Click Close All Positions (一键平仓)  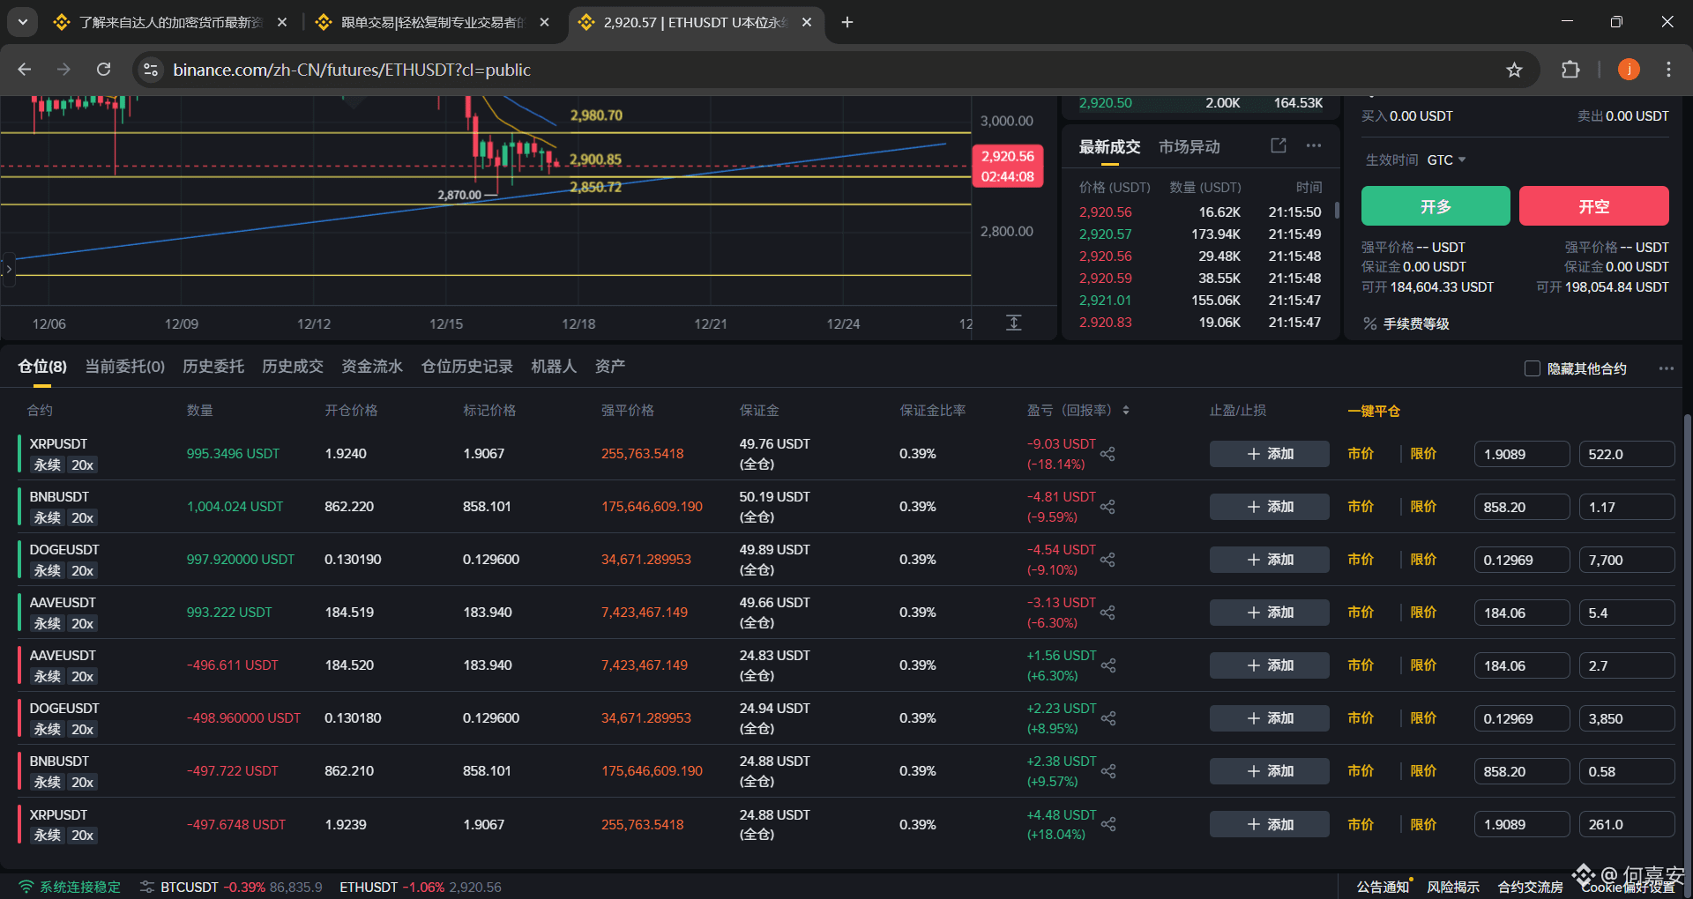(1374, 411)
